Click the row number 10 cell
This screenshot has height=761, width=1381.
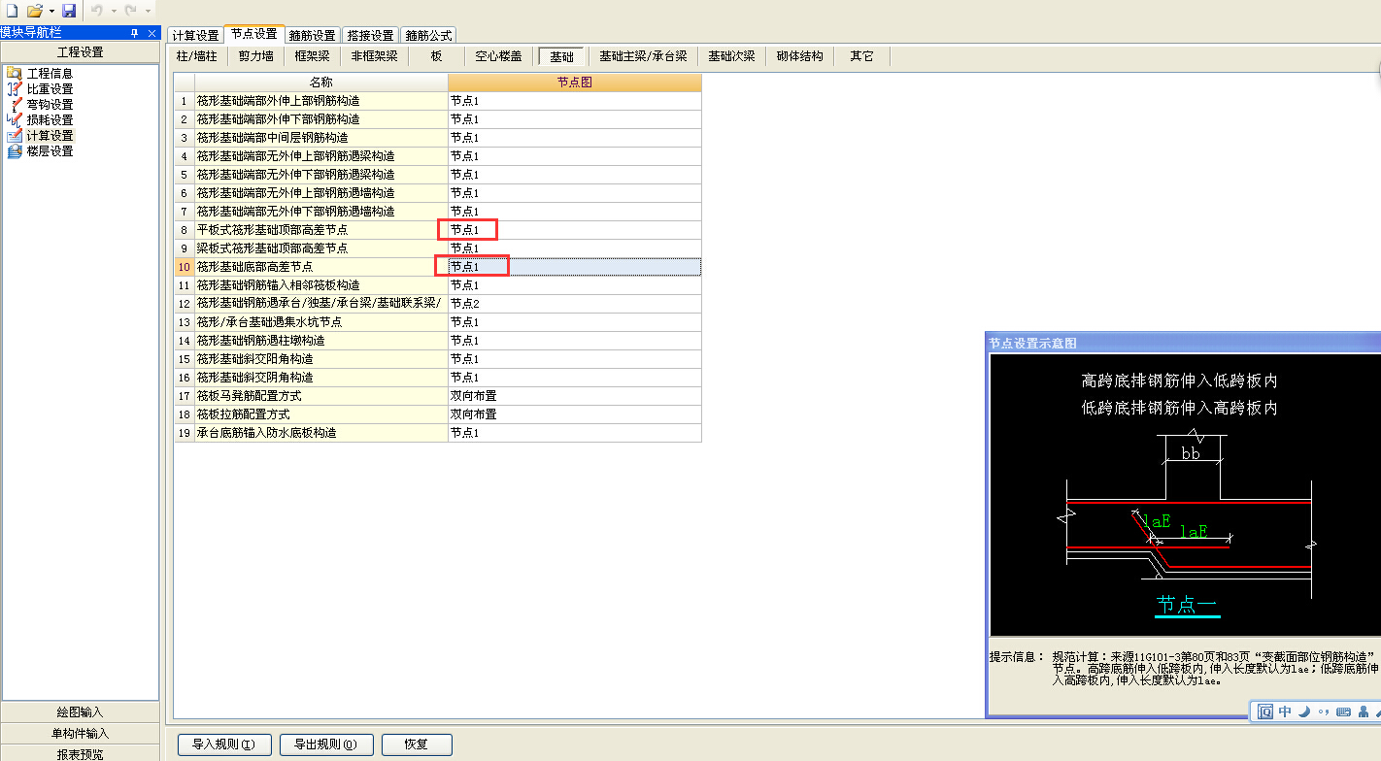click(x=185, y=267)
